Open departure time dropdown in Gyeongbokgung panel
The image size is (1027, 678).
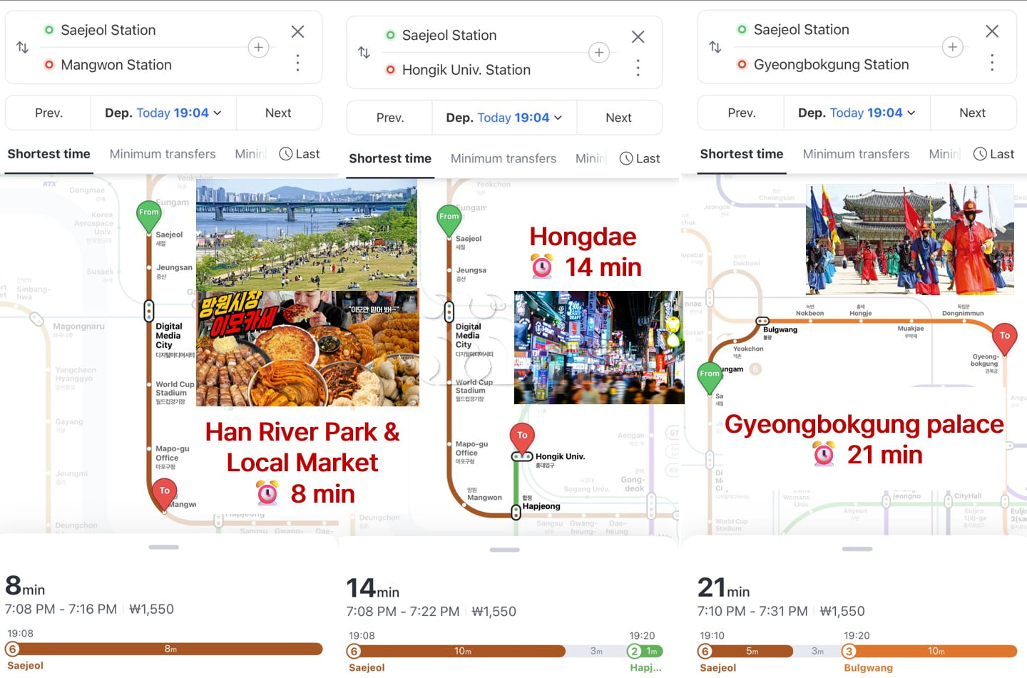(857, 113)
